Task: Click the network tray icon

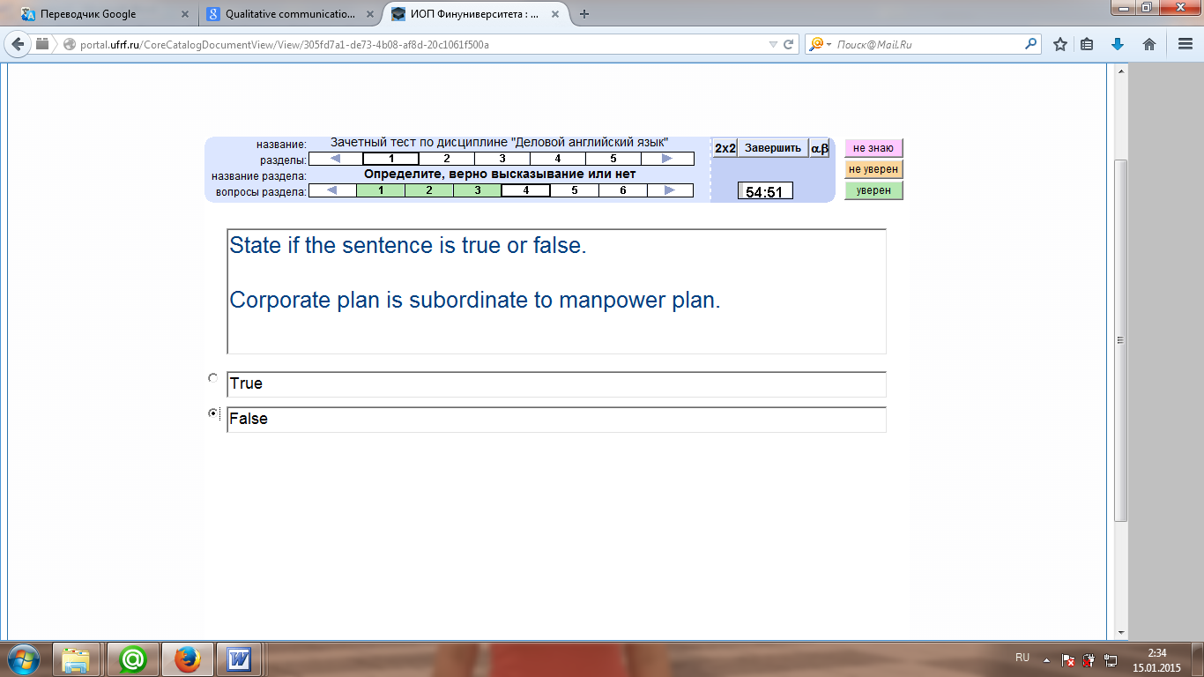Action: pos(1111,658)
